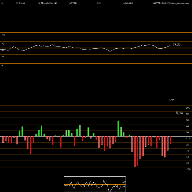Click the RSI axis label 100
The width and height of the screenshot is (192, 192).
tap(3, 35)
